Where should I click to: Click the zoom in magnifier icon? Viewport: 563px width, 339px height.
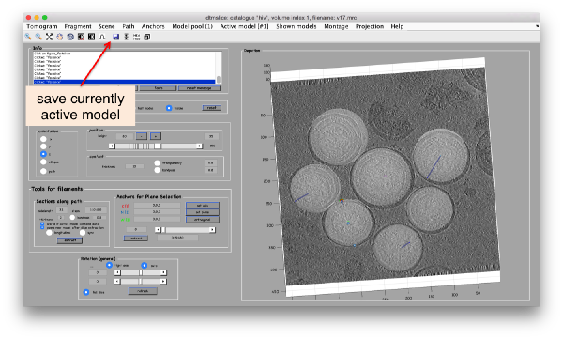click(28, 37)
